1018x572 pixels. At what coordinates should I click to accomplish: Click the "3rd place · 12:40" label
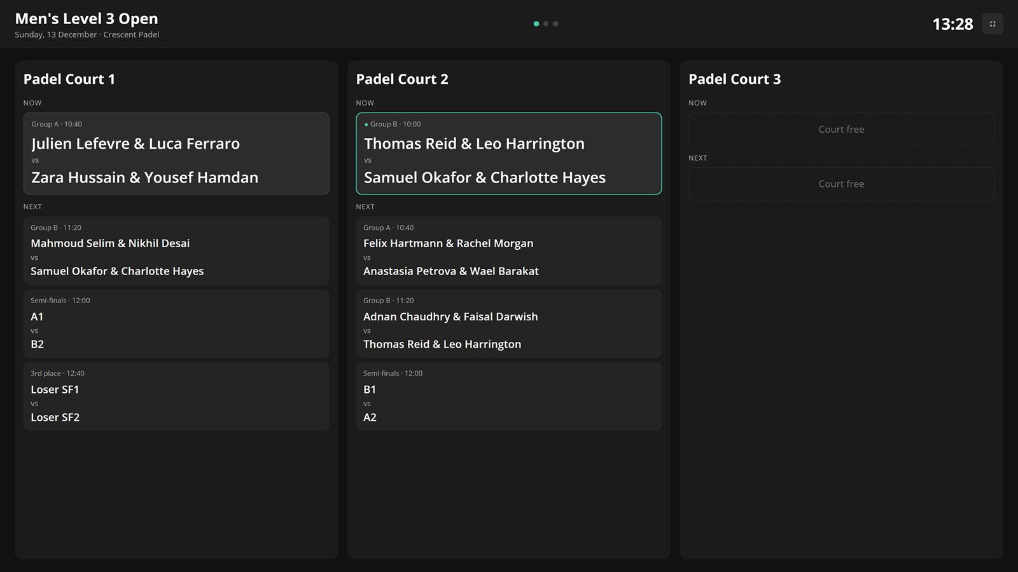click(x=57, y=374)
